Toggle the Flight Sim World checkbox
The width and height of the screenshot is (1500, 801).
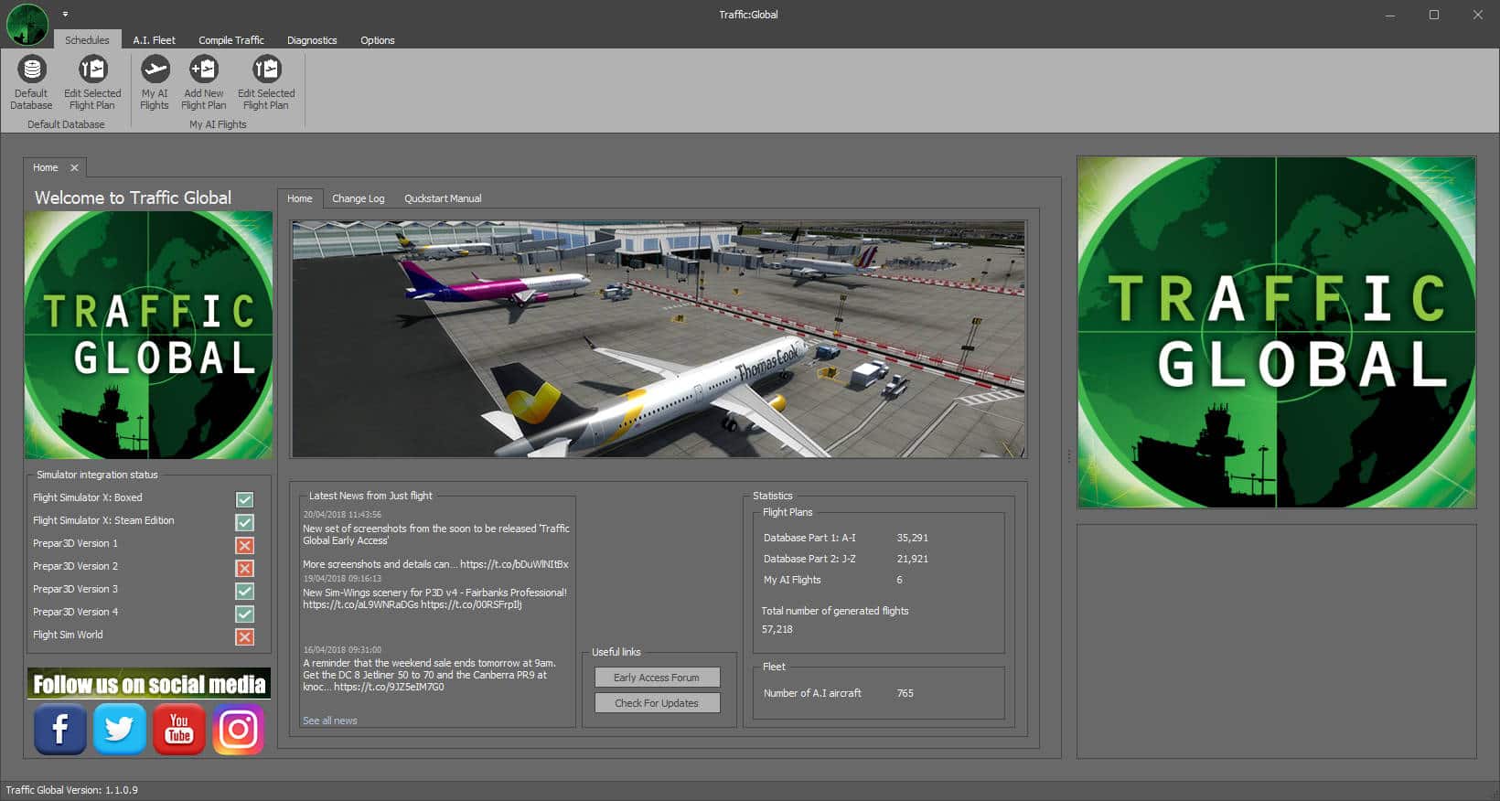click(244, 636)
